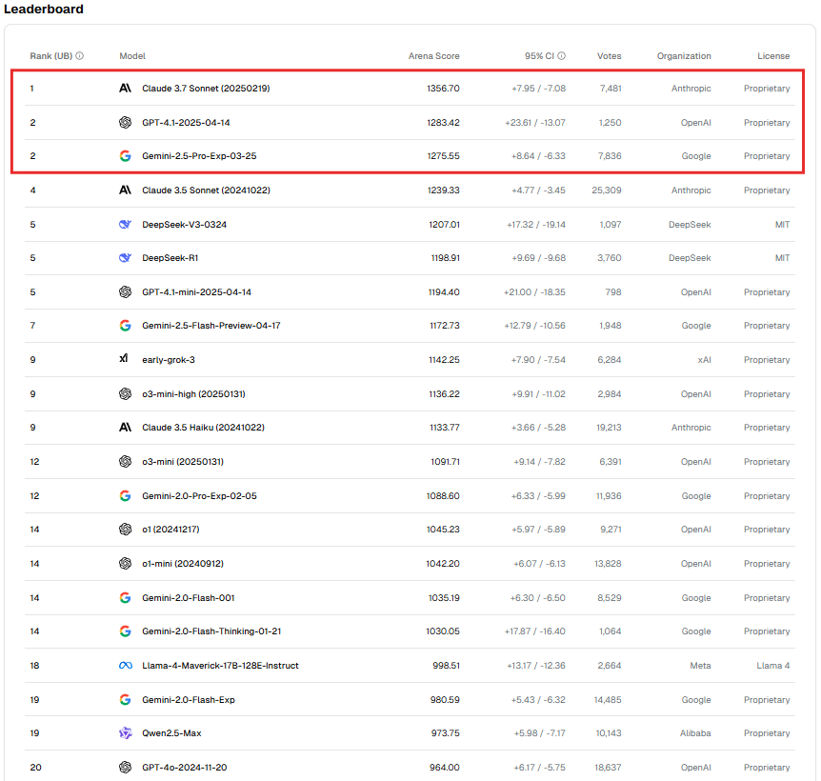
Task: Click the Anthropic logo for Claude 3.5 Haiku
Action: 125,428
